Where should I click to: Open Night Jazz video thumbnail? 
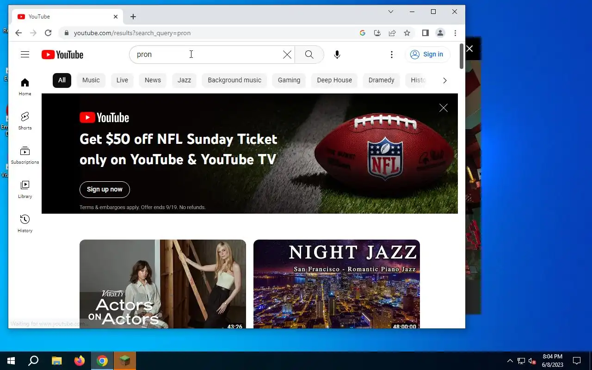click(337, 284)
